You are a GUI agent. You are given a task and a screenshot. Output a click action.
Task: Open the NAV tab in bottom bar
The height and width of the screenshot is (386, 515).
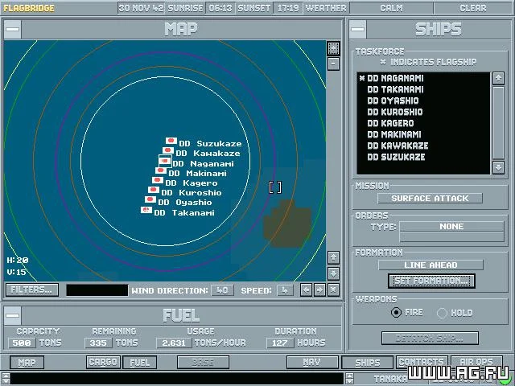(312, 363)
